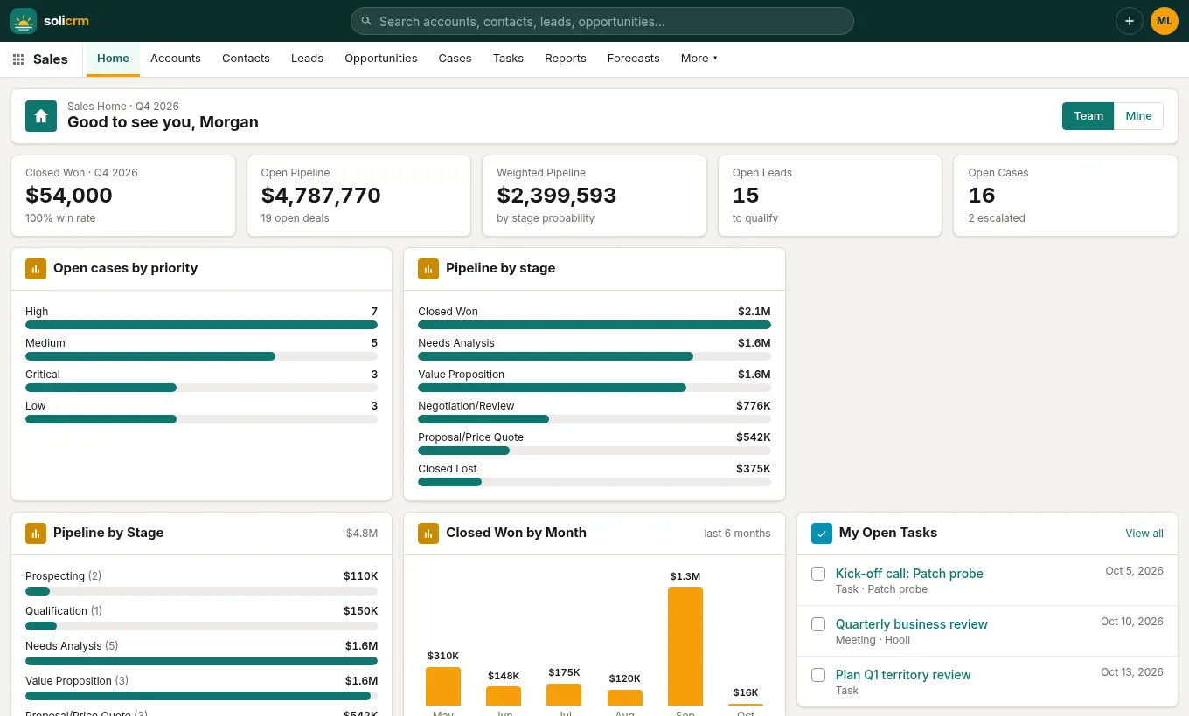Open the Contacts tab
Screen dimensions: 1189x716
point(246,59)
